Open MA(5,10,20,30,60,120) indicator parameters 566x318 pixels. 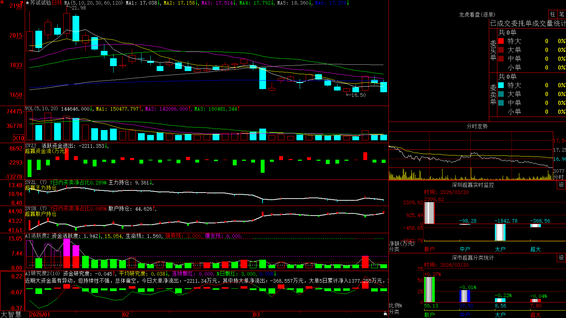tap(93, 3)
